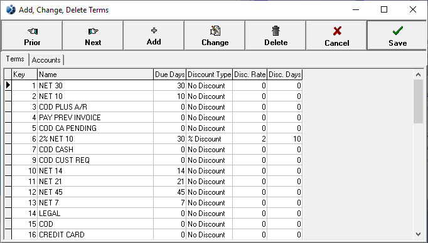Click the application icon in title bar

tap(11, 10)
